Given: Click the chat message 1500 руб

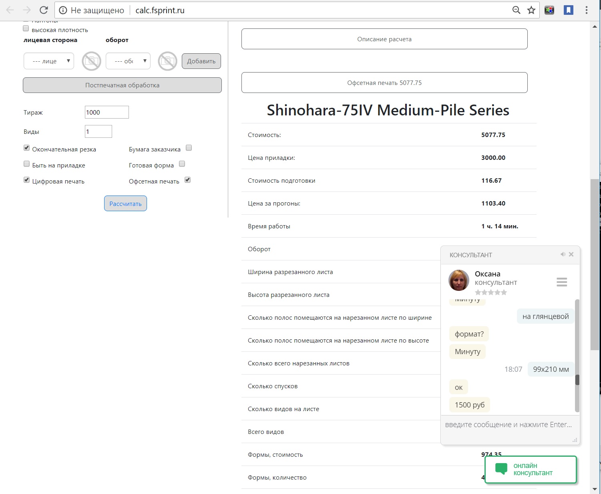Looking at the screenshot, I should pyautogui.click(x=470, y=405).
